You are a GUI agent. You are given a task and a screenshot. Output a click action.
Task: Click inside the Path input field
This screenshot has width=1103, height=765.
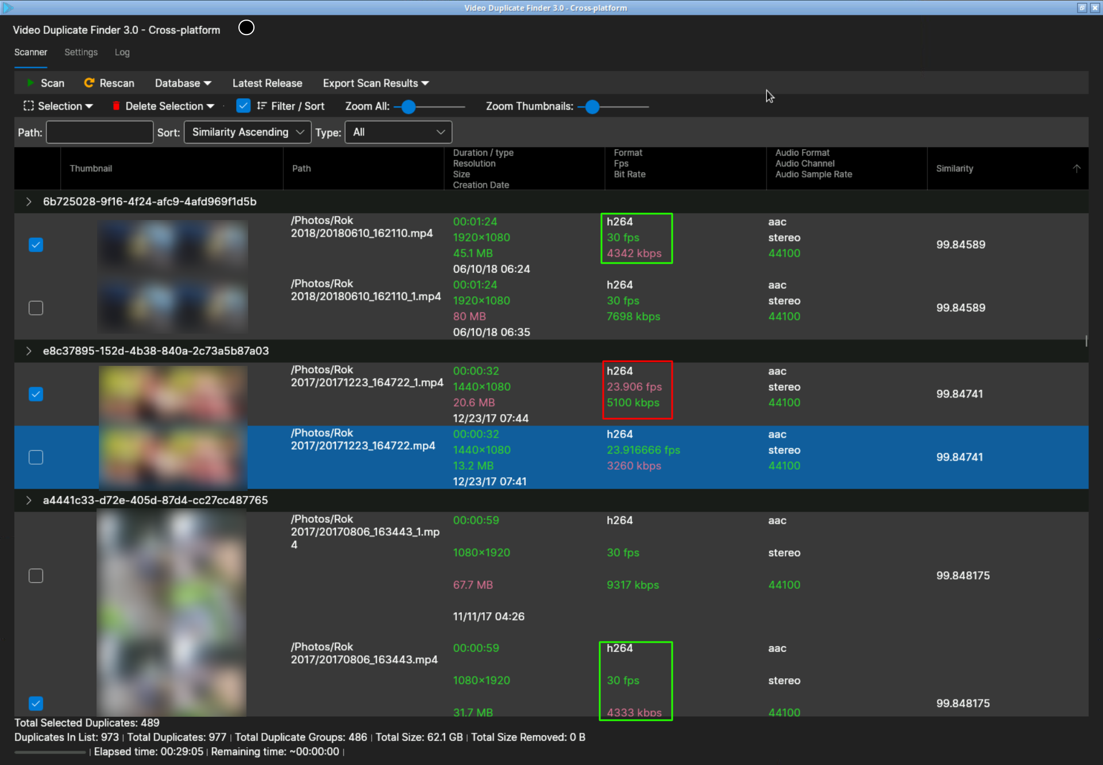(x=99, y=132)
